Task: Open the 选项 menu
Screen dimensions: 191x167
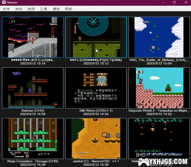Action: coord(31,9)
